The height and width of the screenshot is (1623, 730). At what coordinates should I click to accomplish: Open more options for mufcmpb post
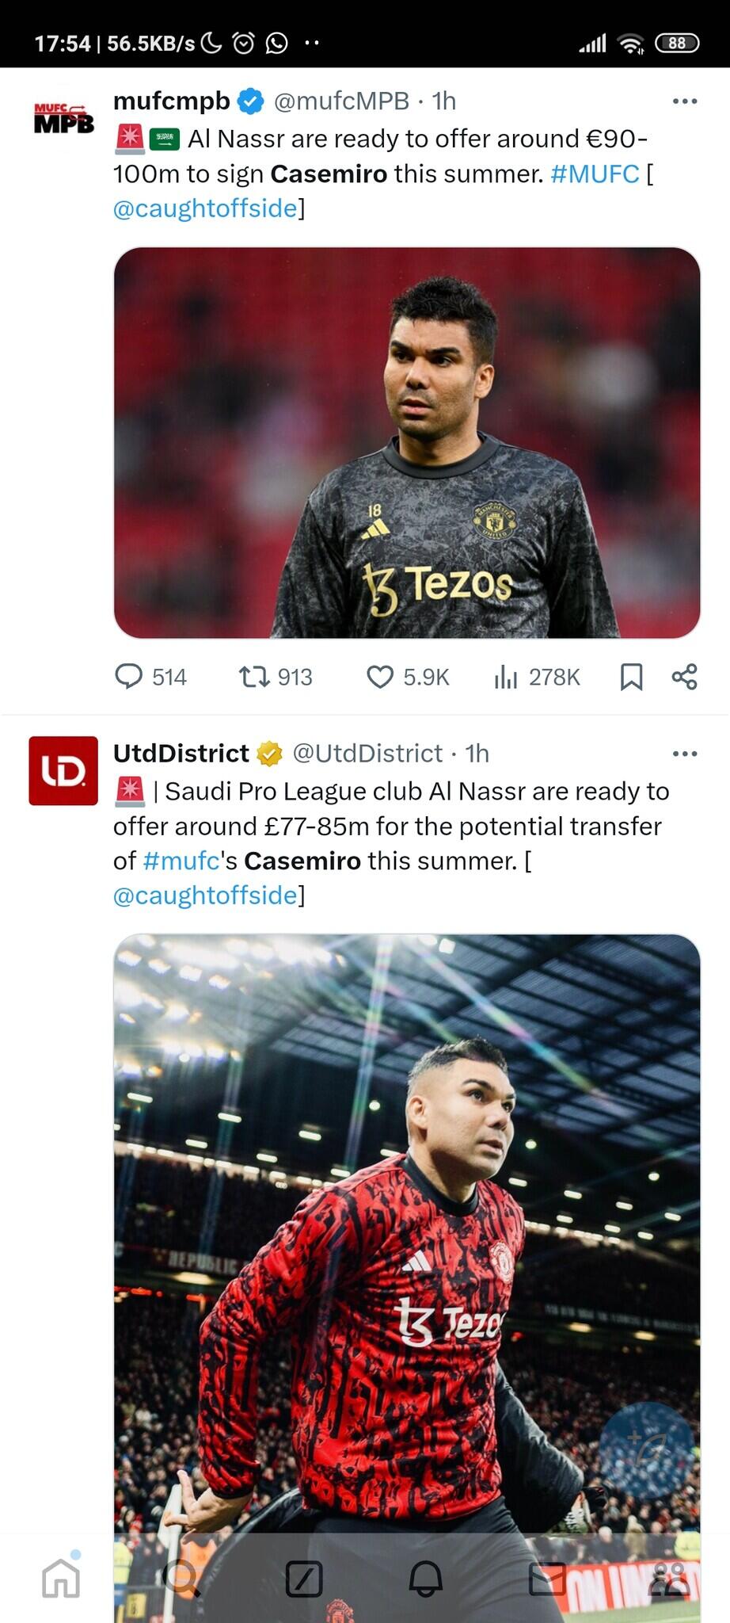[684, 101]
